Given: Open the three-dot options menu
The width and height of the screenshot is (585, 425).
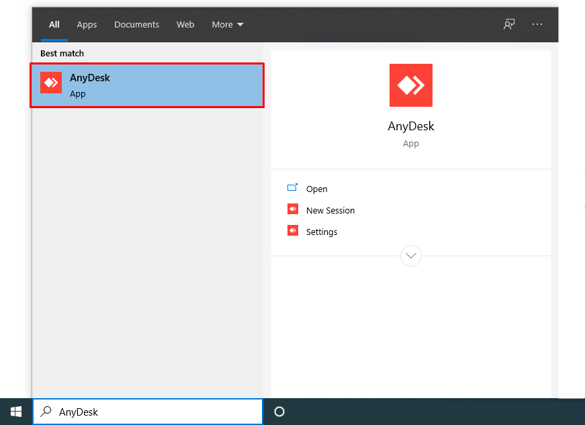Looking at the screenshot, I should pos(537,24).
